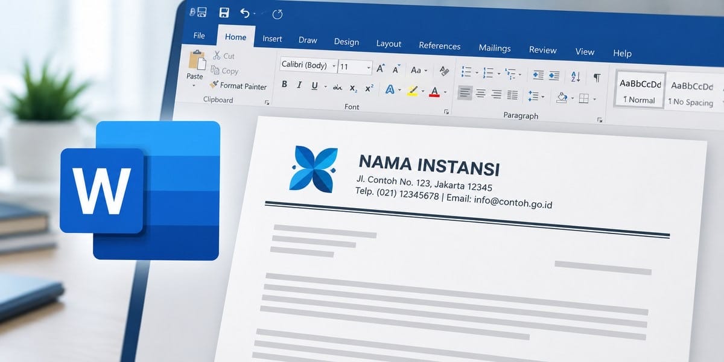Viewport: 724px width, 362px height.
Task: Toggle Justify alignment
Action: point(512,95)
